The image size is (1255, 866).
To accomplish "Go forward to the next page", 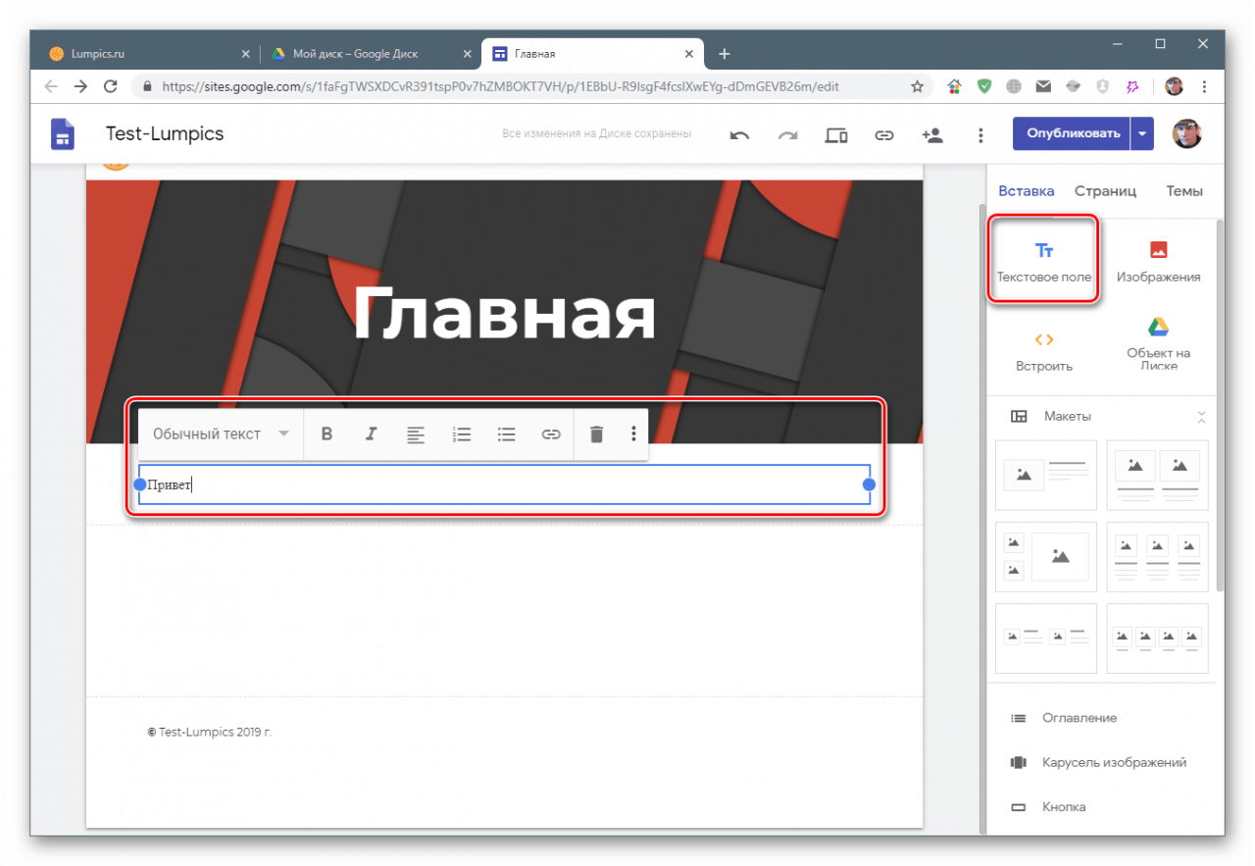I will click(80, 86).
